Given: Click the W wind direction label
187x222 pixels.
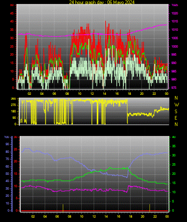Looking at the screenshot, I should [x=177, y=105].
